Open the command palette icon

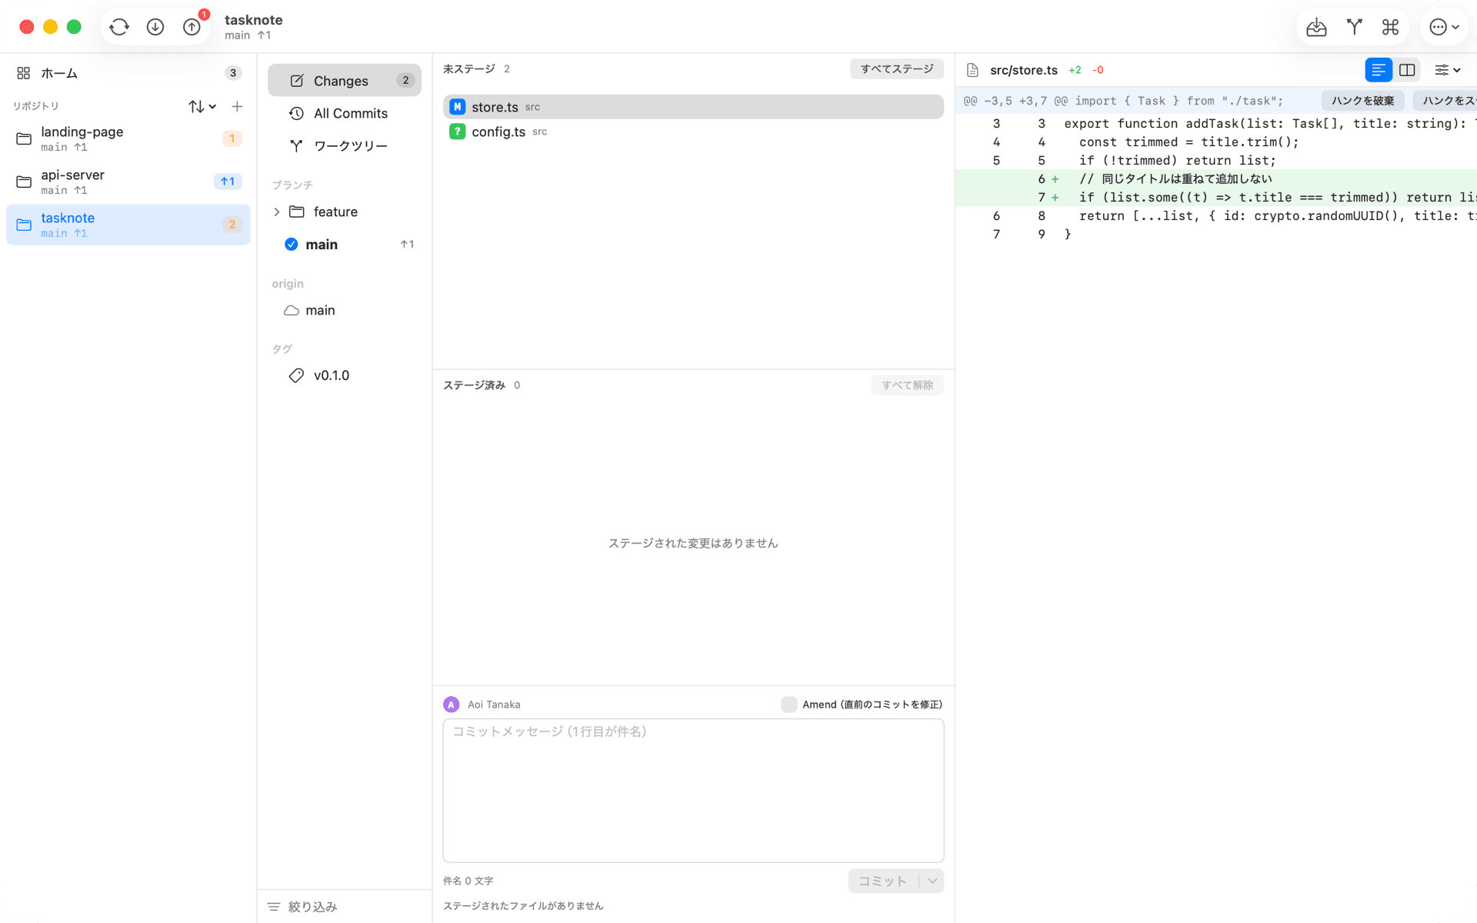(1390, 27)
